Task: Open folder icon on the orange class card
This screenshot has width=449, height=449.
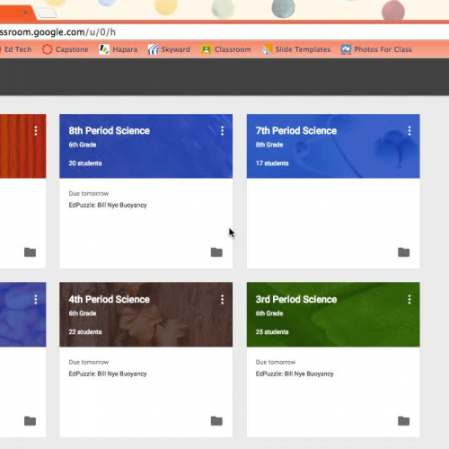Action: pyautogui.click(x=30, y=252)
